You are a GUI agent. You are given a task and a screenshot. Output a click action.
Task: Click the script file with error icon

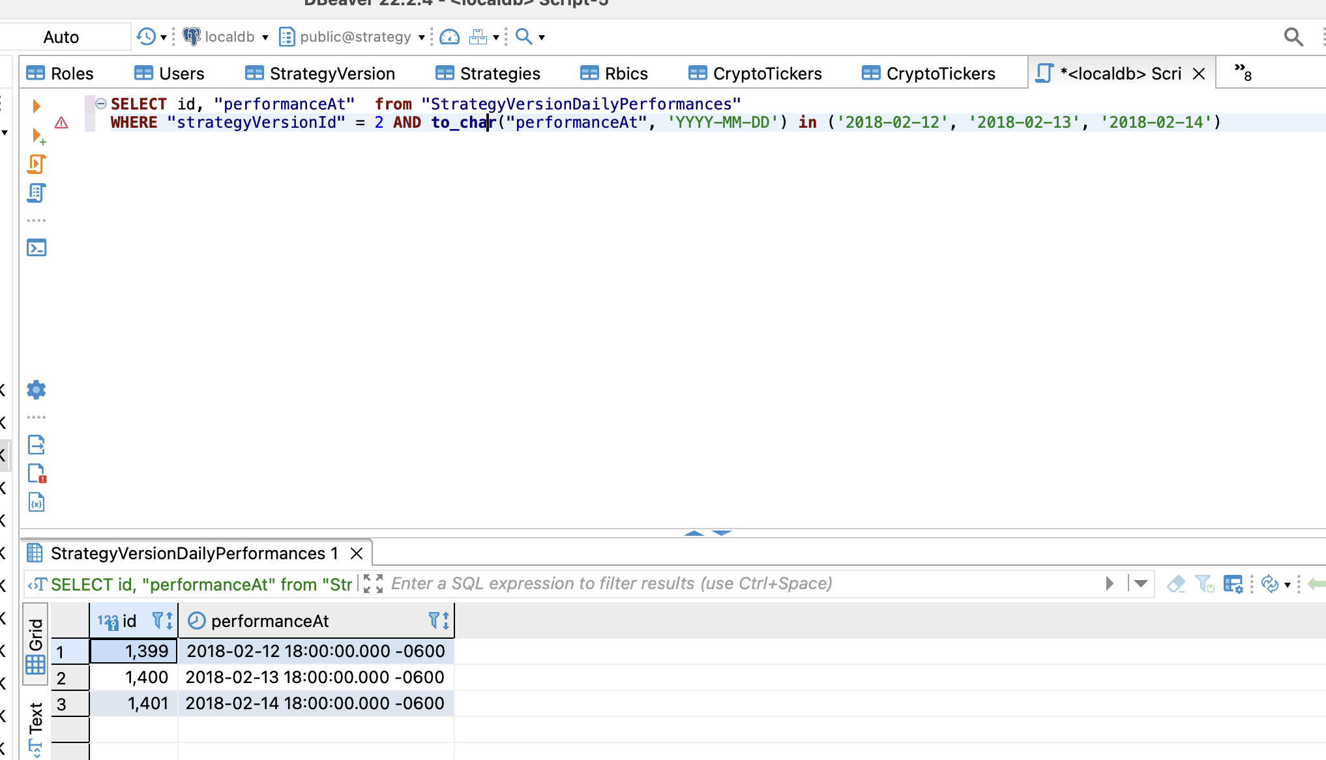point(37,473)
